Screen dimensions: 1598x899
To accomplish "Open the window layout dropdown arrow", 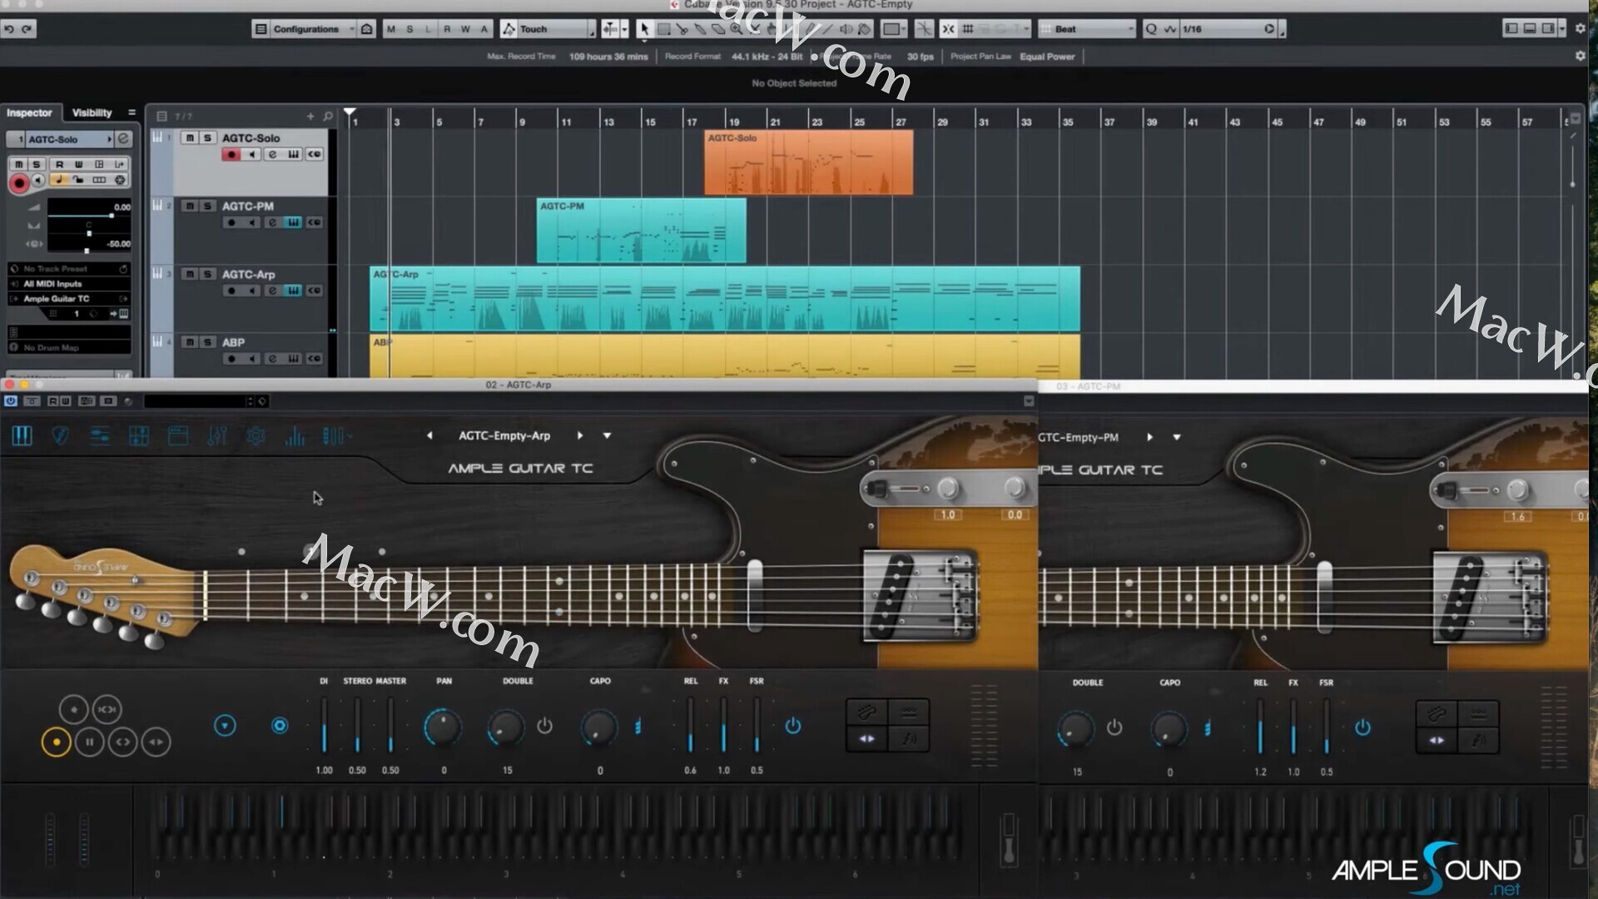I will click(1562, 29).
